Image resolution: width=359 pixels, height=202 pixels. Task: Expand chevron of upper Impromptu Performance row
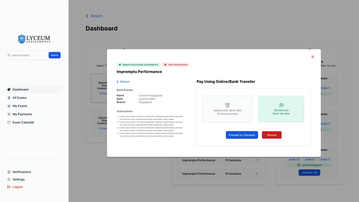point(257,160)
